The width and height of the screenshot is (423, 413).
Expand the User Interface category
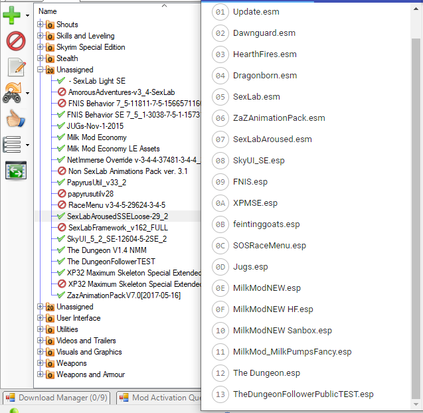click(x=40, y=318)
